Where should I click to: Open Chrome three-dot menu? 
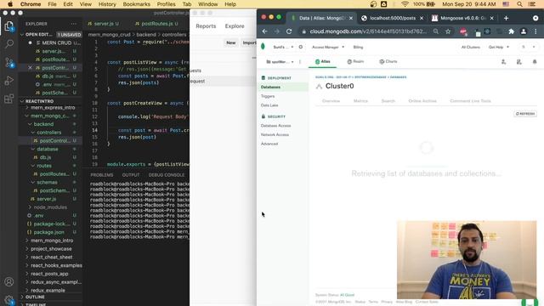535,31
